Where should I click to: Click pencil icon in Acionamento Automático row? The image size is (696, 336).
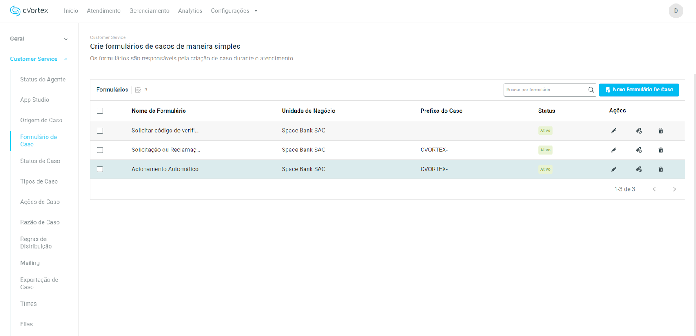click(613, 169)
